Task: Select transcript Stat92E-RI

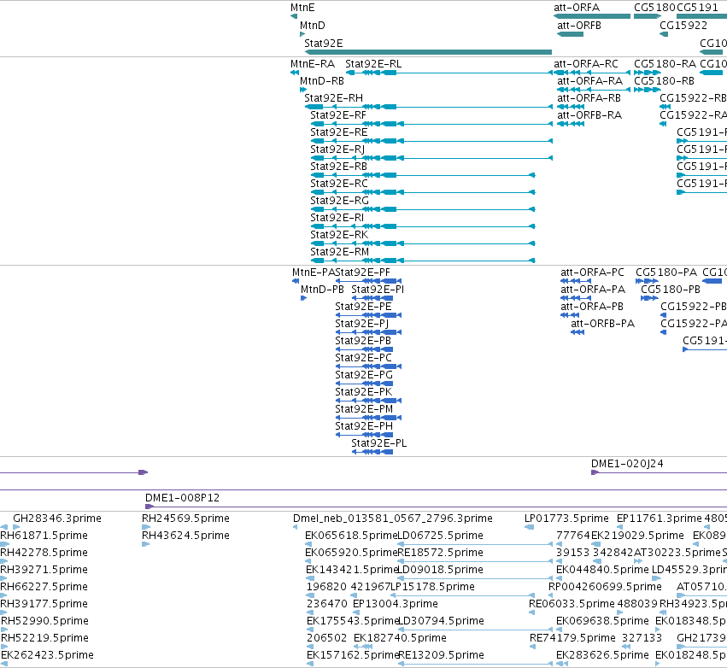Action: tap(337, 218)
